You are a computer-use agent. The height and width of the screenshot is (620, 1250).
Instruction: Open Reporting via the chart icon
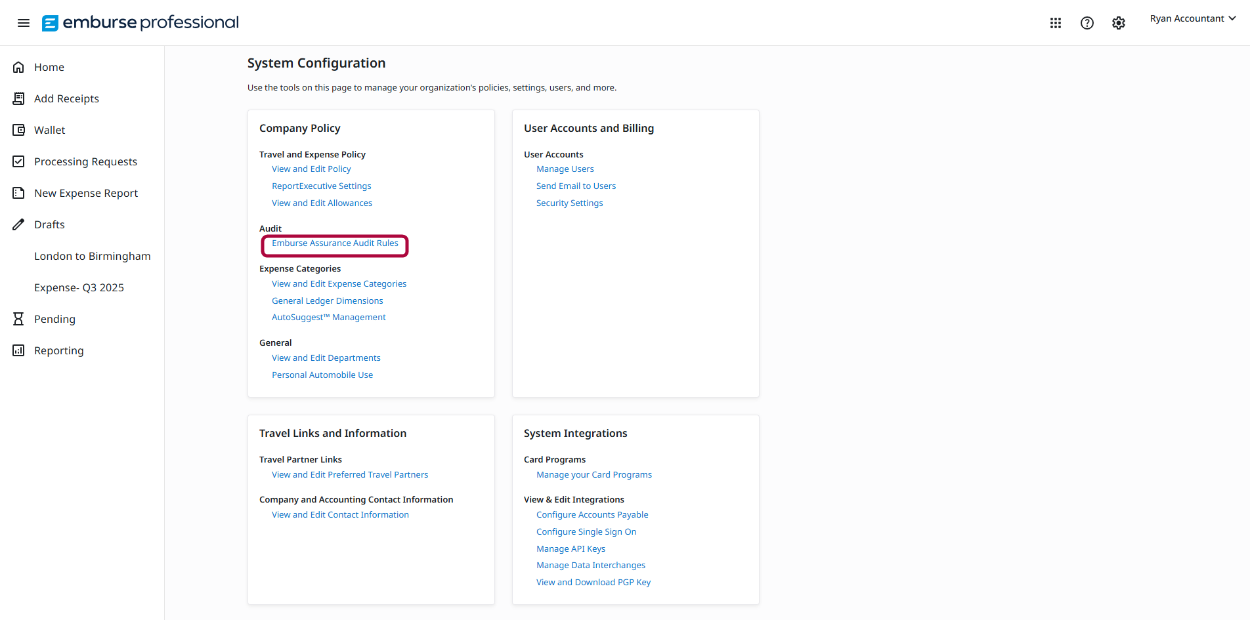click(x=18, y=350)
